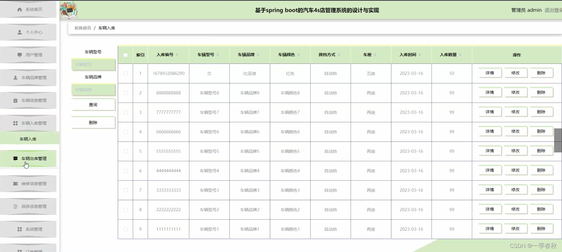Click the person icon beside 个人中心

click(x=20, y=32)
